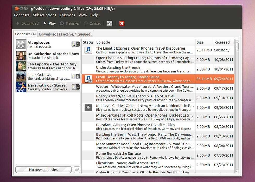The width and height of the screenshot is (255, 182).
Task: Click the 07/23/2011 release date
Action: coord(224,165)
